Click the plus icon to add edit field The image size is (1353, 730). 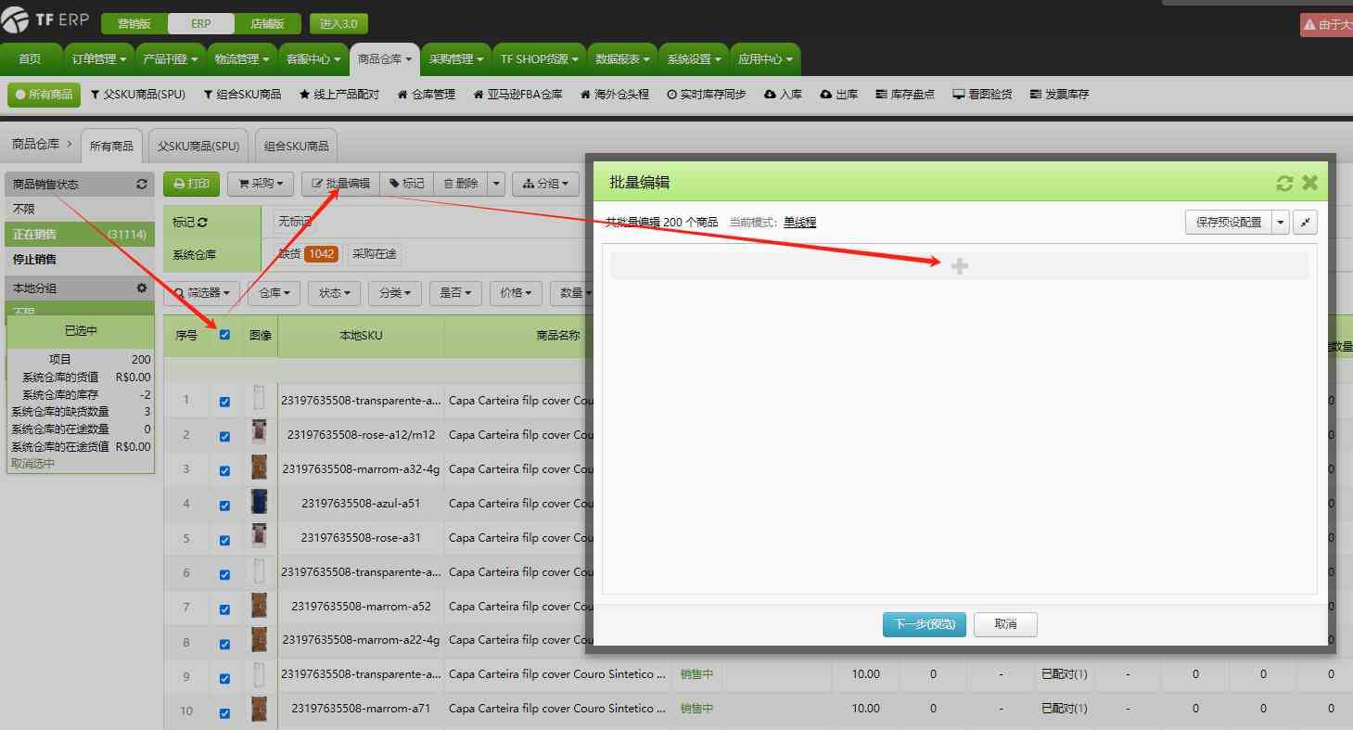click(x=959, y=265)
